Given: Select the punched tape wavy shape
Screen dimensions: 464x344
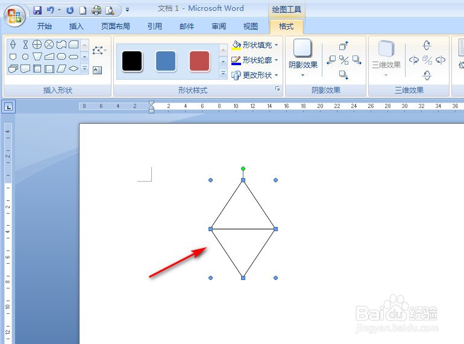Looking at the screenshot, I should 61,45.
